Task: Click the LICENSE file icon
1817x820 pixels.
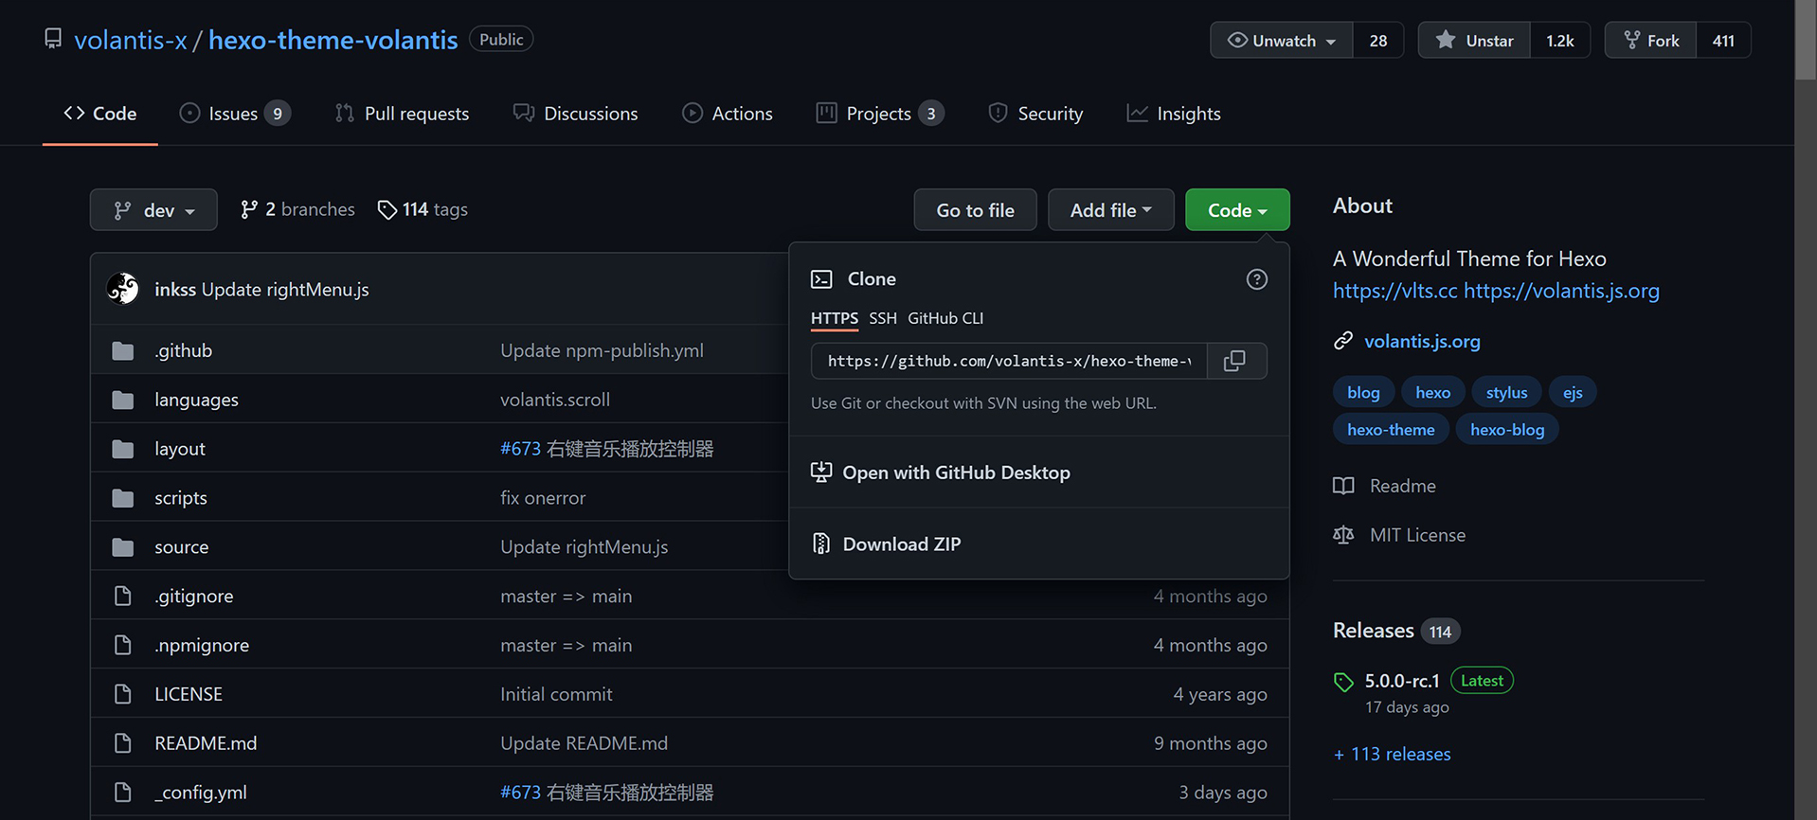Action: coord(122,694)
